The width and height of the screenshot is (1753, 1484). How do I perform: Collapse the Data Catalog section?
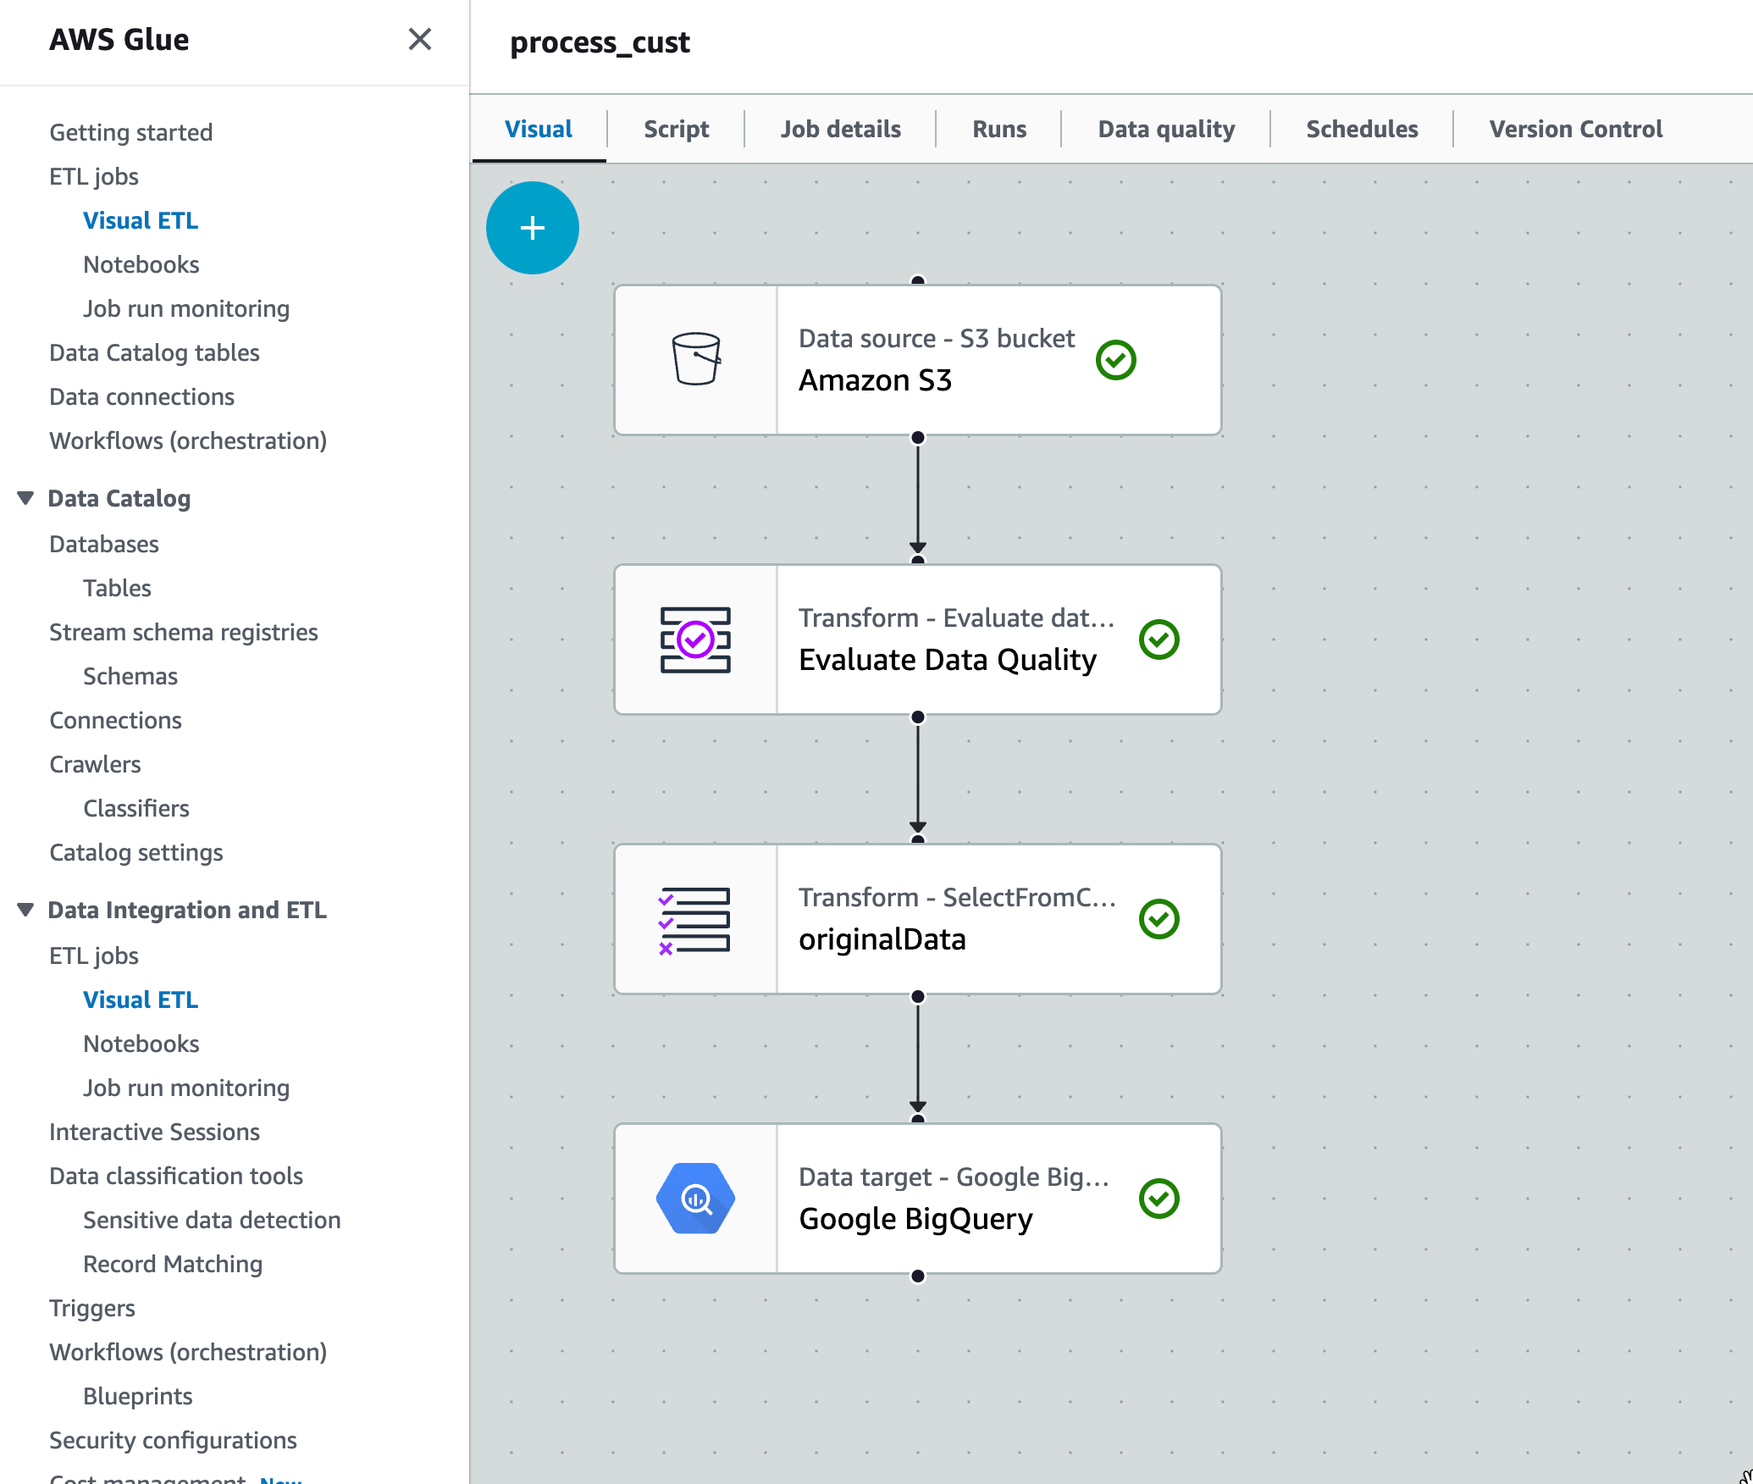(25, 498)
